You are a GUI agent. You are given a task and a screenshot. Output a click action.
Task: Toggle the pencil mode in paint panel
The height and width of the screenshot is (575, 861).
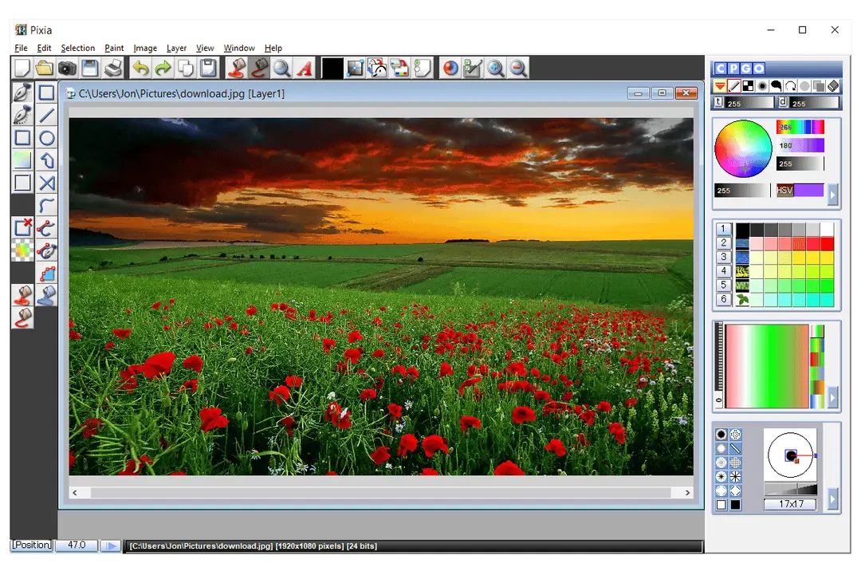(733, 86)
